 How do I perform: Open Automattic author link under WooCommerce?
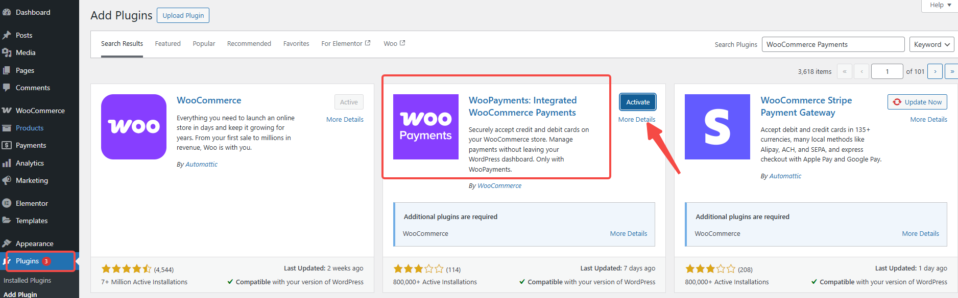coord(201,165)
